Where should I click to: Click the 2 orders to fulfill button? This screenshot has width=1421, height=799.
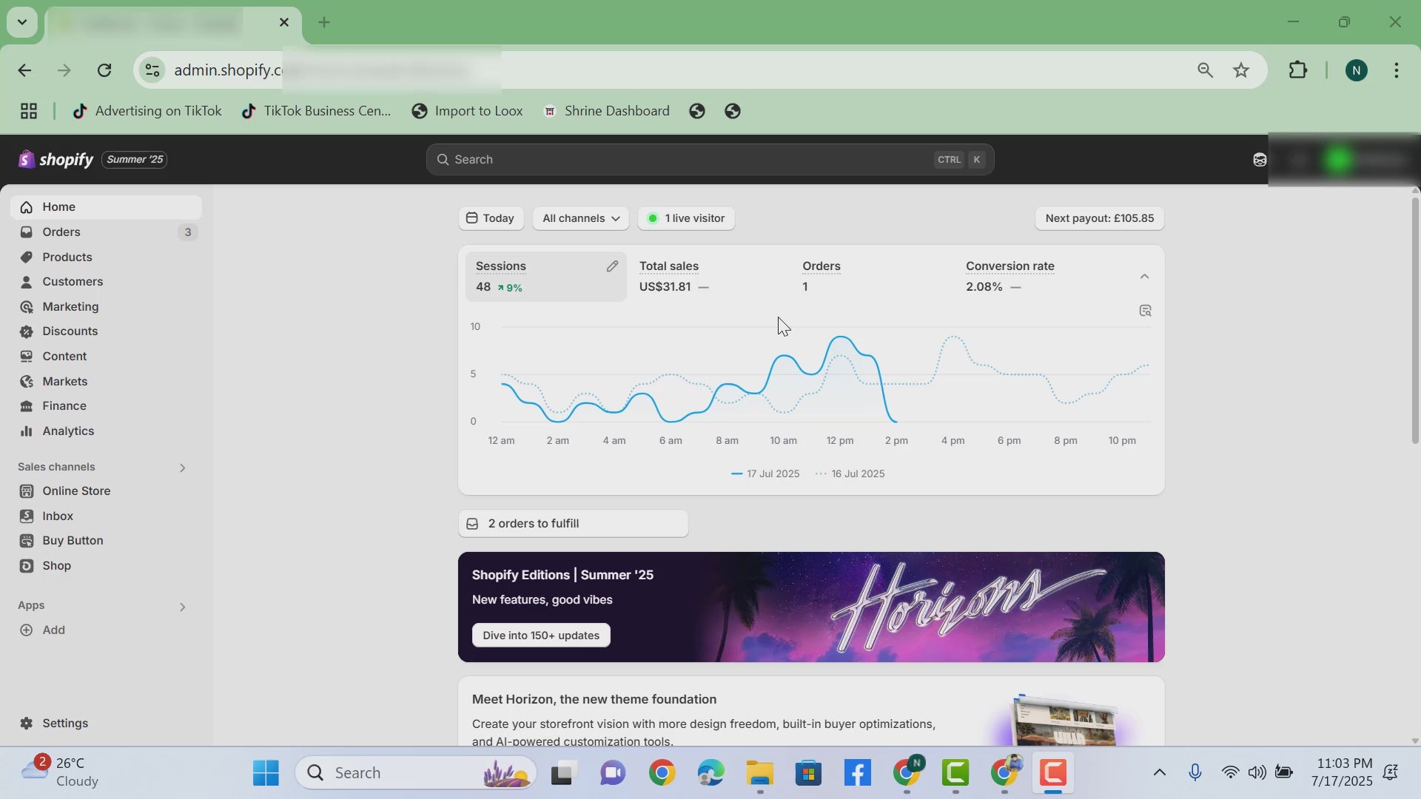573,524
